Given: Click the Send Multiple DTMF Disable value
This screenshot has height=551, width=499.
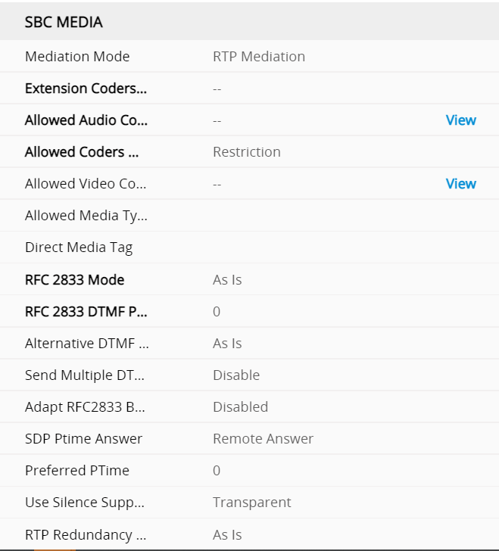Looking at the screenshot, I should 236,375.
